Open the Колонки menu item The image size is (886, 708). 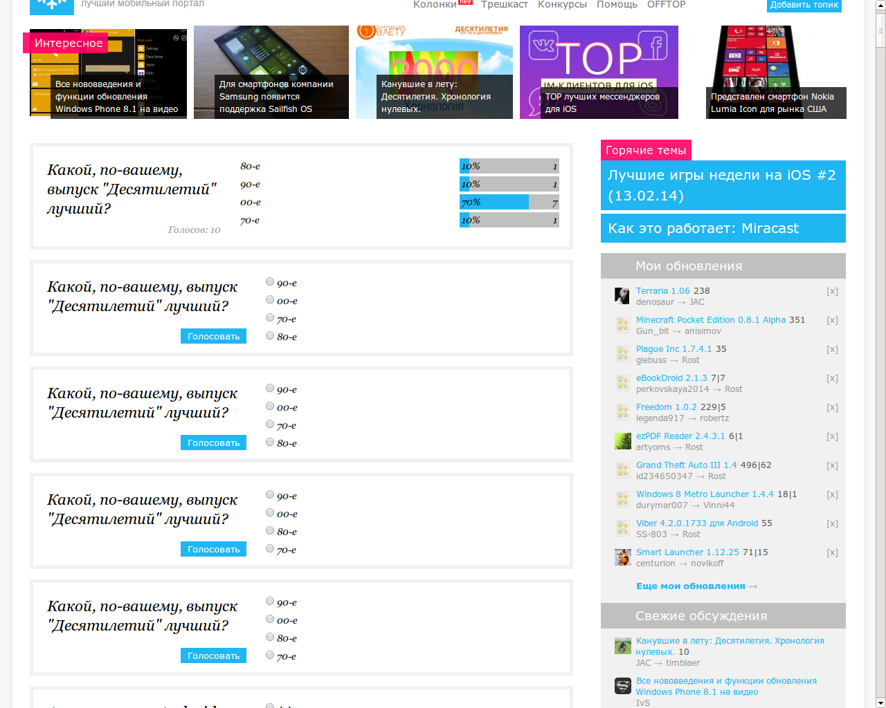pyautogui.click(x=435, y=5)
